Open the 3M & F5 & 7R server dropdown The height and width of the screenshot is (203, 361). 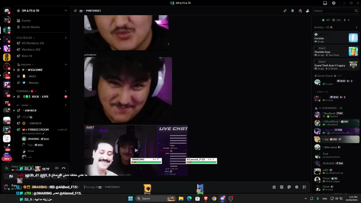(x=42, y=11)
